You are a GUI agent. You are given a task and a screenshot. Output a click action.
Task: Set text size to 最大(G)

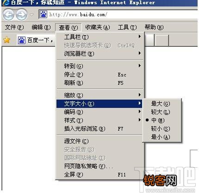point(162,104)
